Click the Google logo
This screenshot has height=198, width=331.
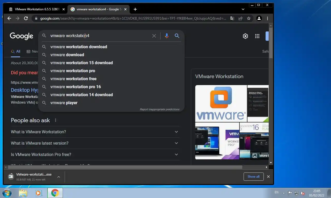(21, 36)
